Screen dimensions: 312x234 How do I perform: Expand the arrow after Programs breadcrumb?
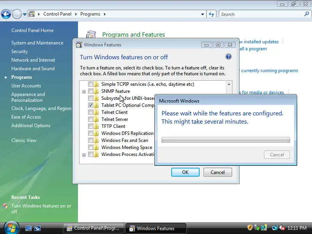pyautogui.click(x=105, y=14)
